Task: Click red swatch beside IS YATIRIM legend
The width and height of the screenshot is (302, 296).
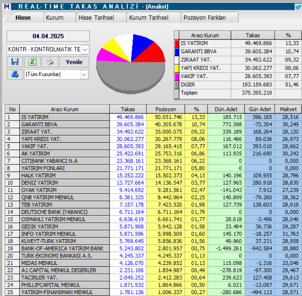Action: tap(176, 43)
